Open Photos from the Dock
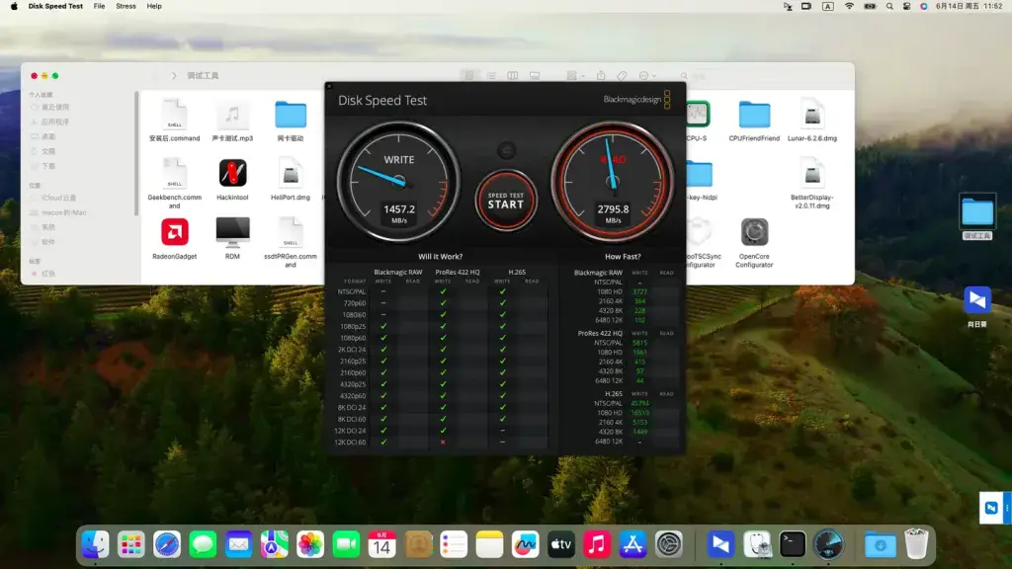Screen dimensions: 1012x569 [x=309, y=544]
